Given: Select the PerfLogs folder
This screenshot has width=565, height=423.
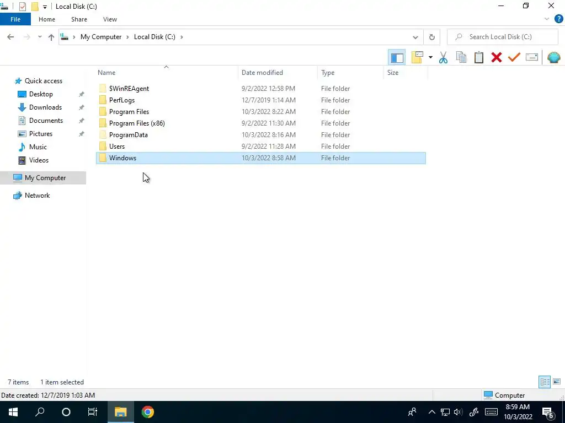Looking at the screenshot, I should click(x=261, y=100).
